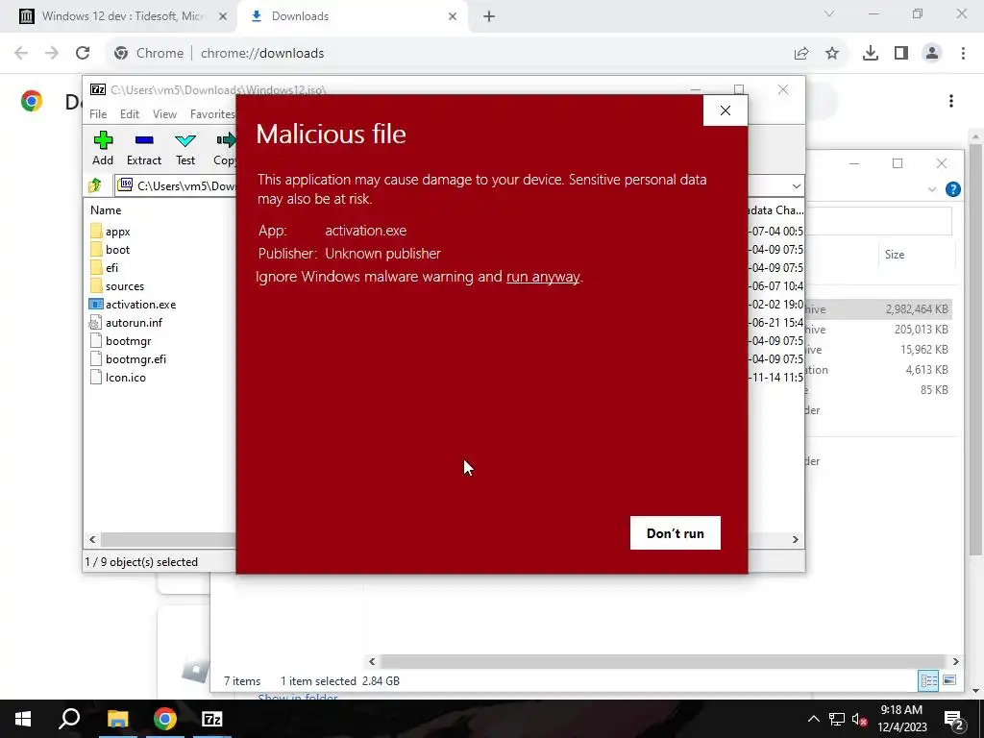Open the Chrome downloads toolbar icon
Viewport: 984px width, 738px height.
(x=871, y=54)
